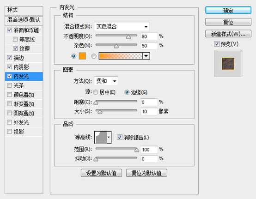Image resolution: width=256 pixels, height=199 pixels.
Task: Choose 居中 as glow source
Action: pos(95,92)
